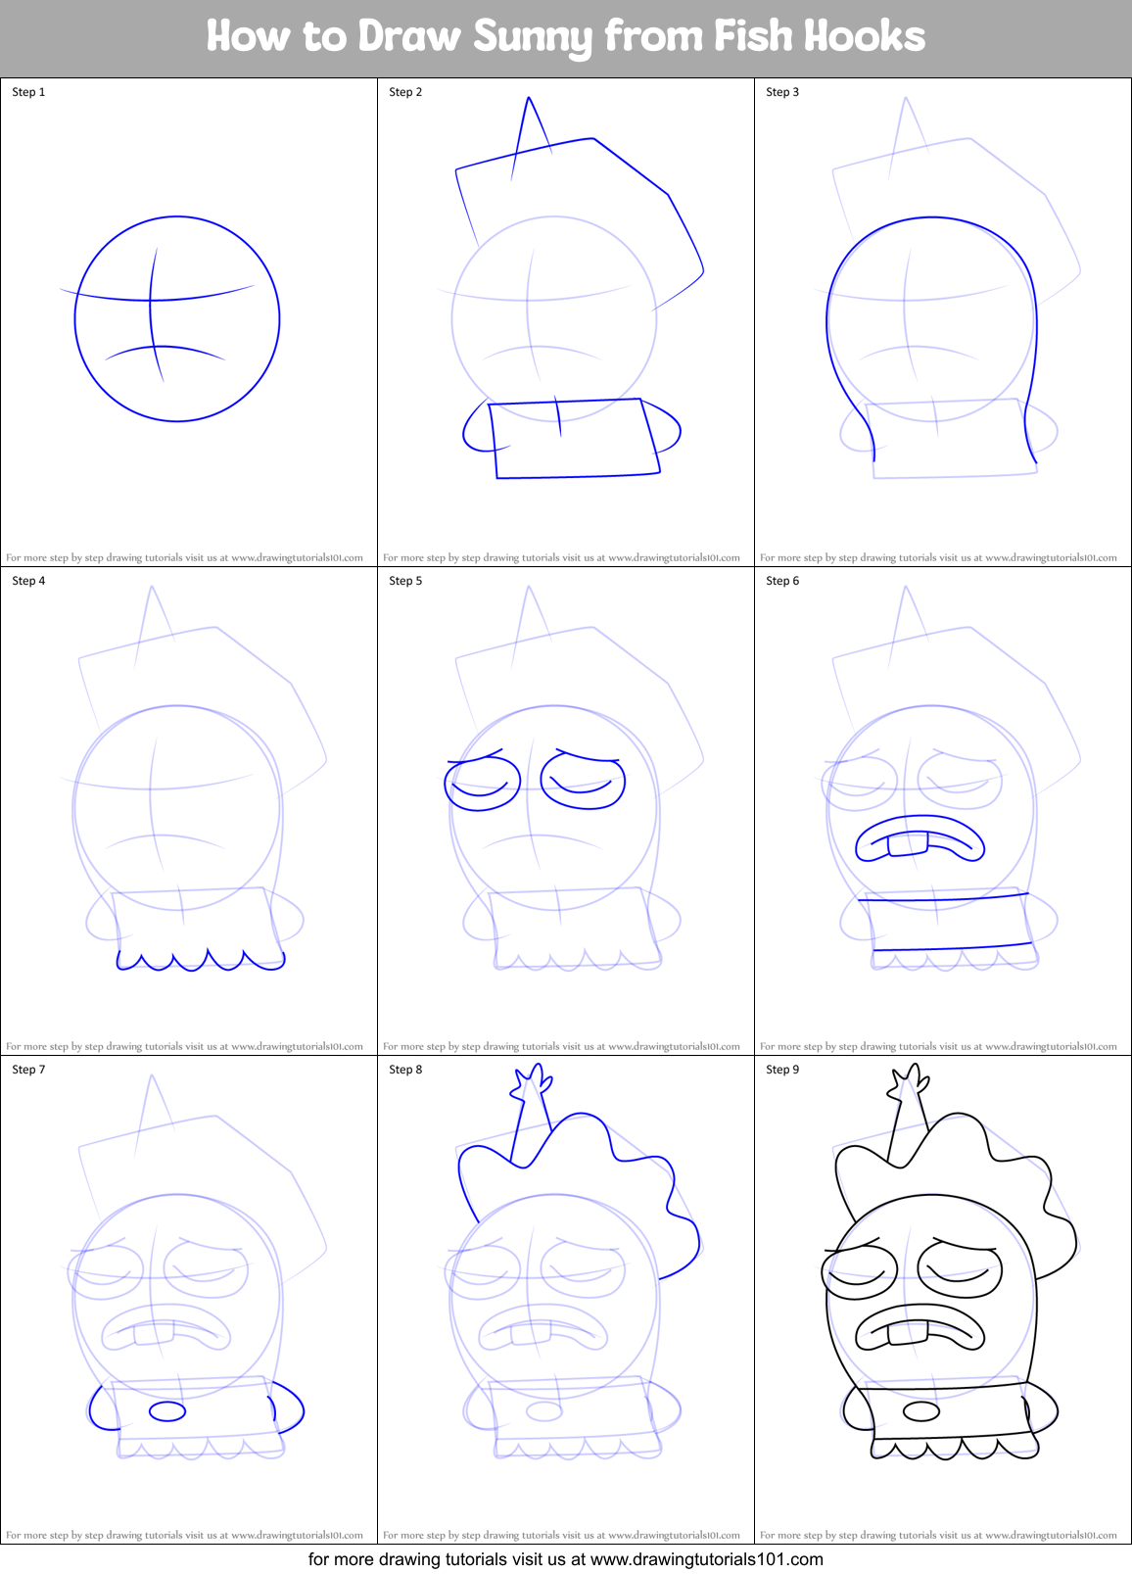
Task: Click the 'Step 9' label
Action: (x=782, y=1070)
